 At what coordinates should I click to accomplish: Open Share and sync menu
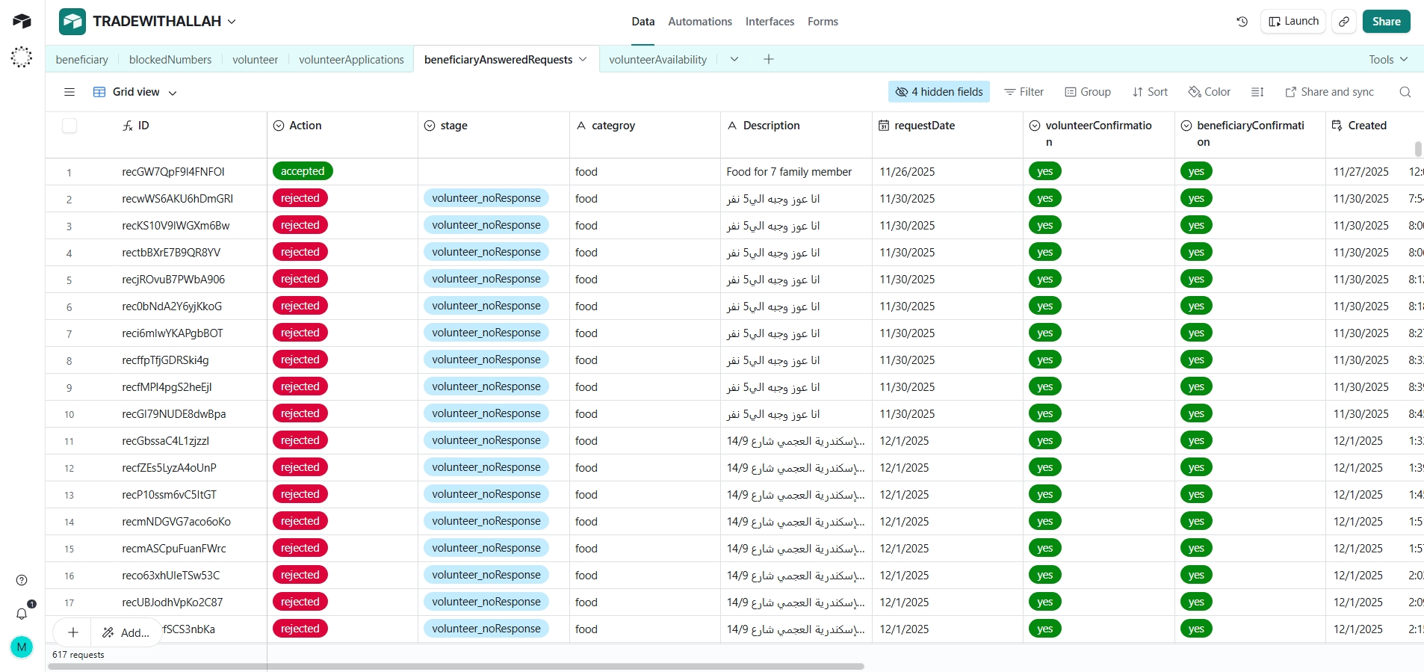tap(1329, 92)
